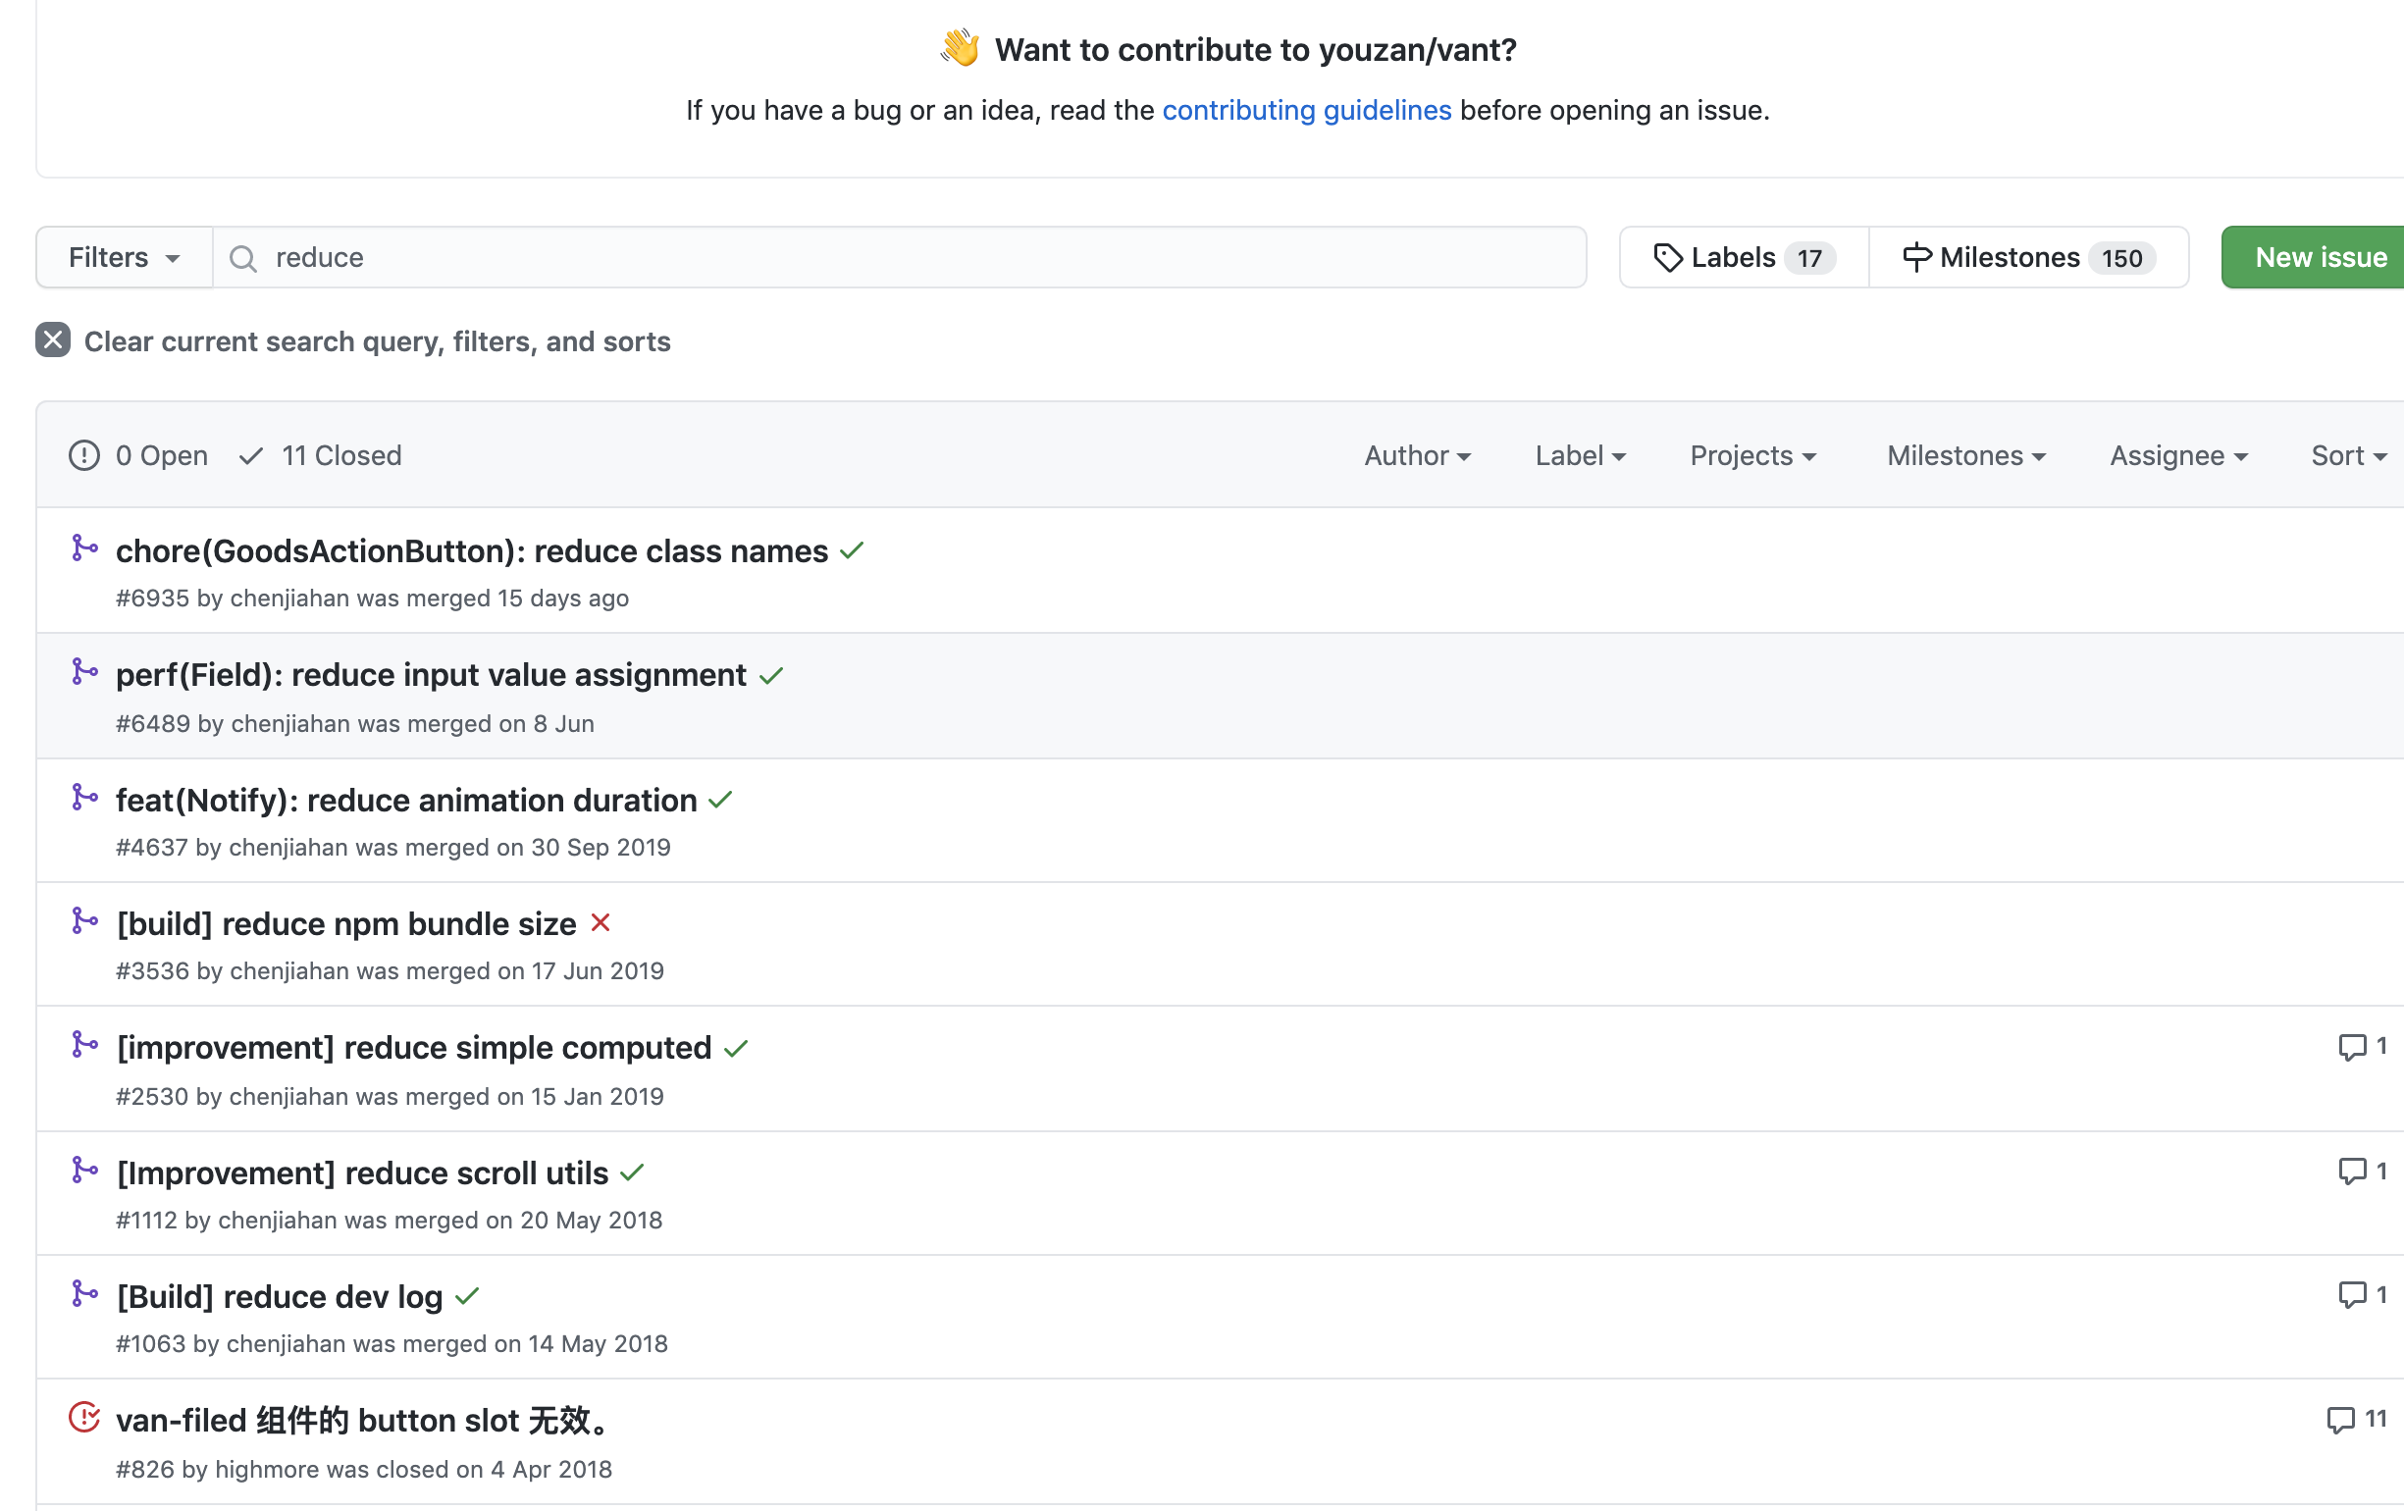The width and height of the screenshot is (2404, 1511).
Task: Expand the Author filter dropdown
Action: click(x=1417, y=455)
